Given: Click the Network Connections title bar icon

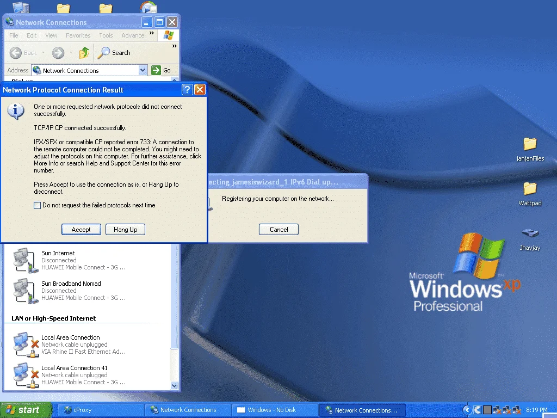Looking at the screenshot, I should pos(10,22).
